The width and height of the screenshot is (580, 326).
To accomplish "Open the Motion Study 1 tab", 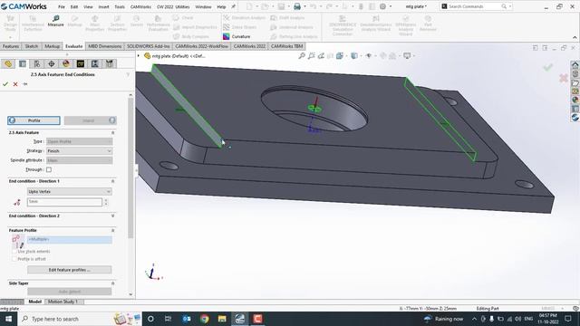I will coord(63,302).
